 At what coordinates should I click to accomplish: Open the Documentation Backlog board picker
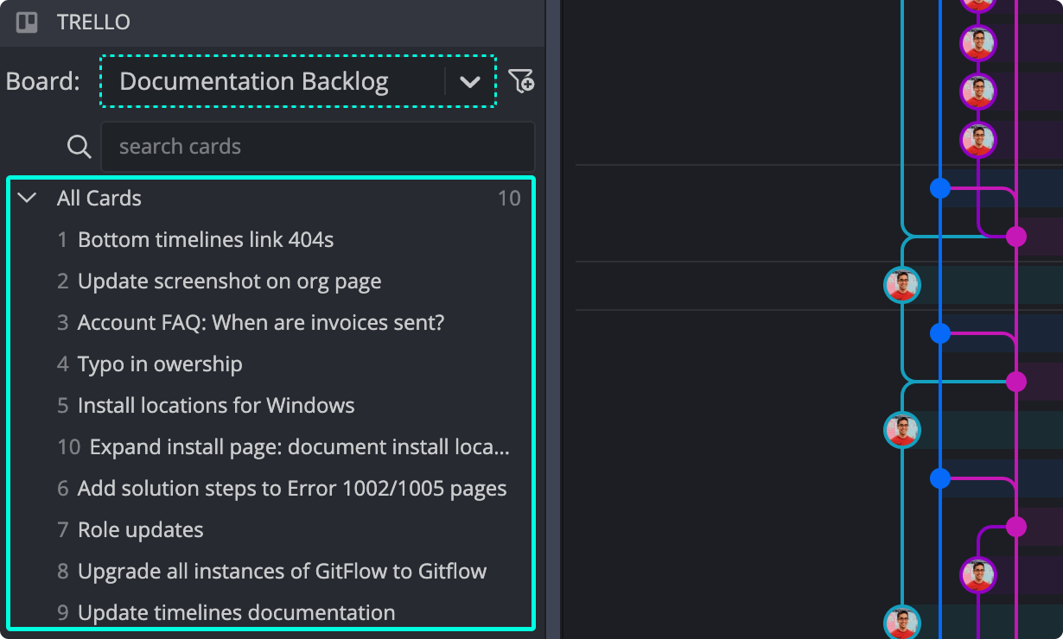pos(255,81)
